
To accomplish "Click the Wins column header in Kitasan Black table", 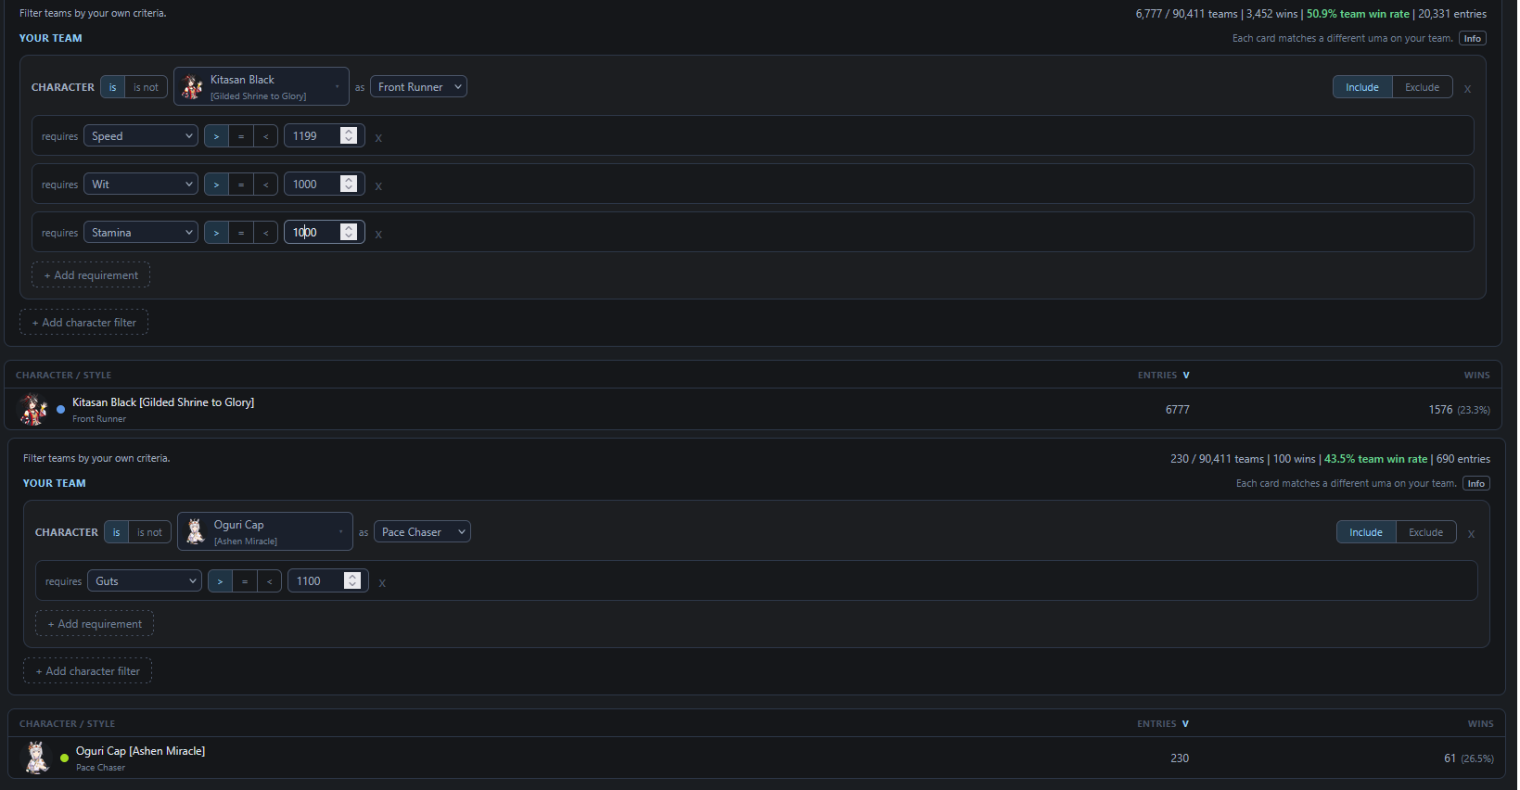I will click(1477, 376).
